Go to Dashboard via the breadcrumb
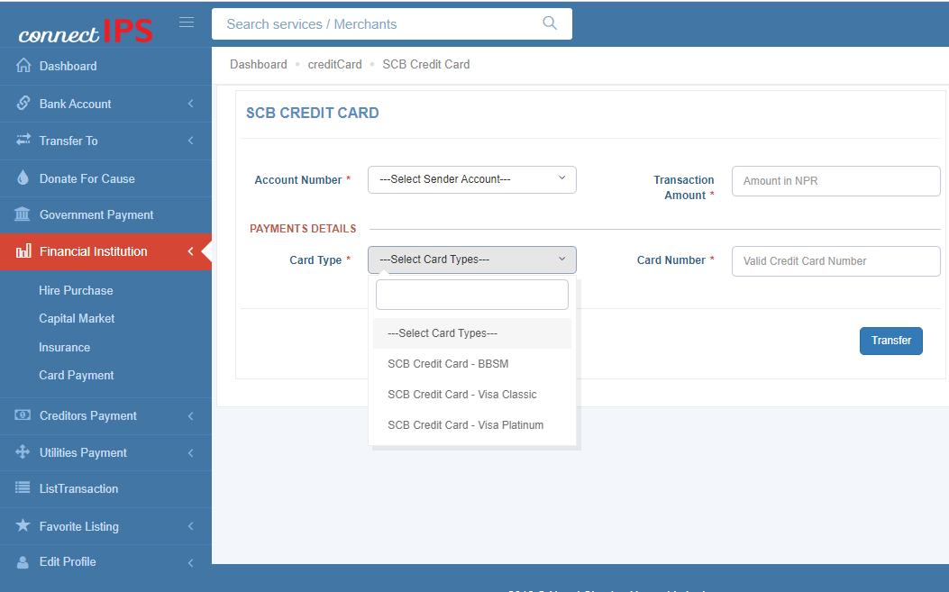949x592 pixels. 259,64
